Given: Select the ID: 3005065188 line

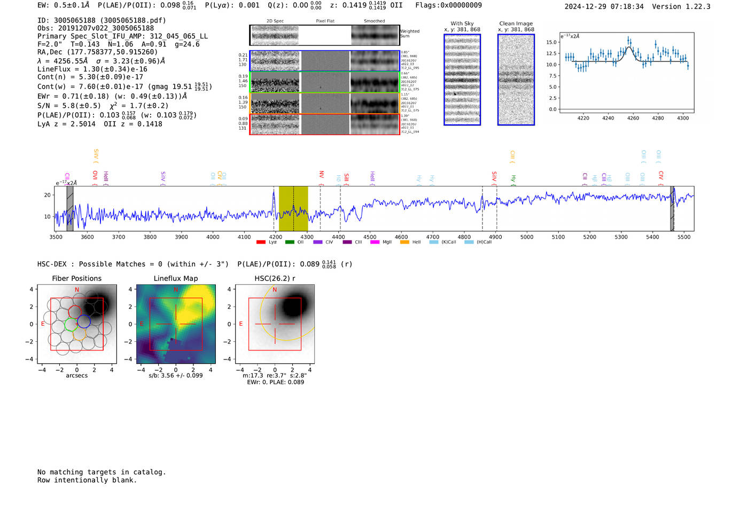Looking at the screenshot, I should (x=102, y=20).
